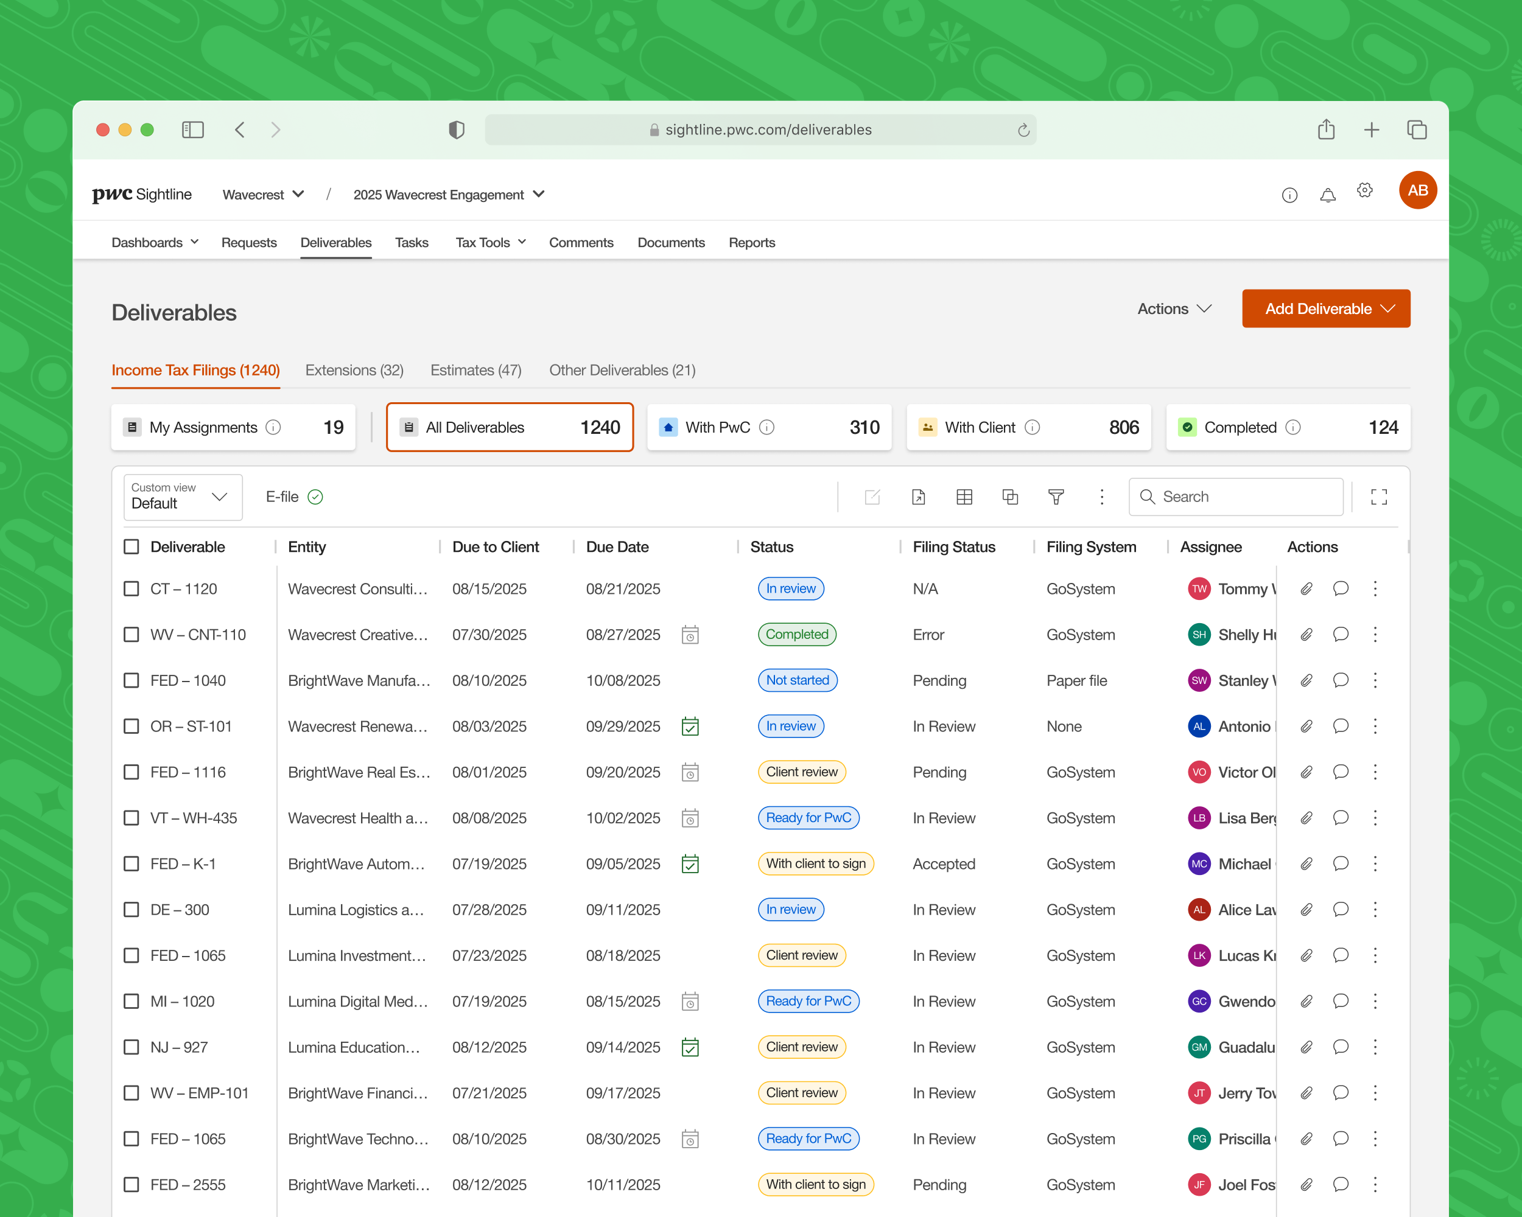The width and height of the screenshot is (1522, 1217).
Task: Click the info icon beside With Client
Action: tap(1031, 428)
